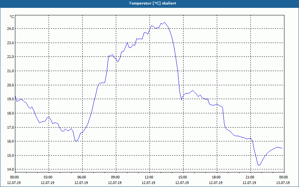Click the 18,0 axis tick label
Viewport: 299px width, 187px height.
pos(11,113)
